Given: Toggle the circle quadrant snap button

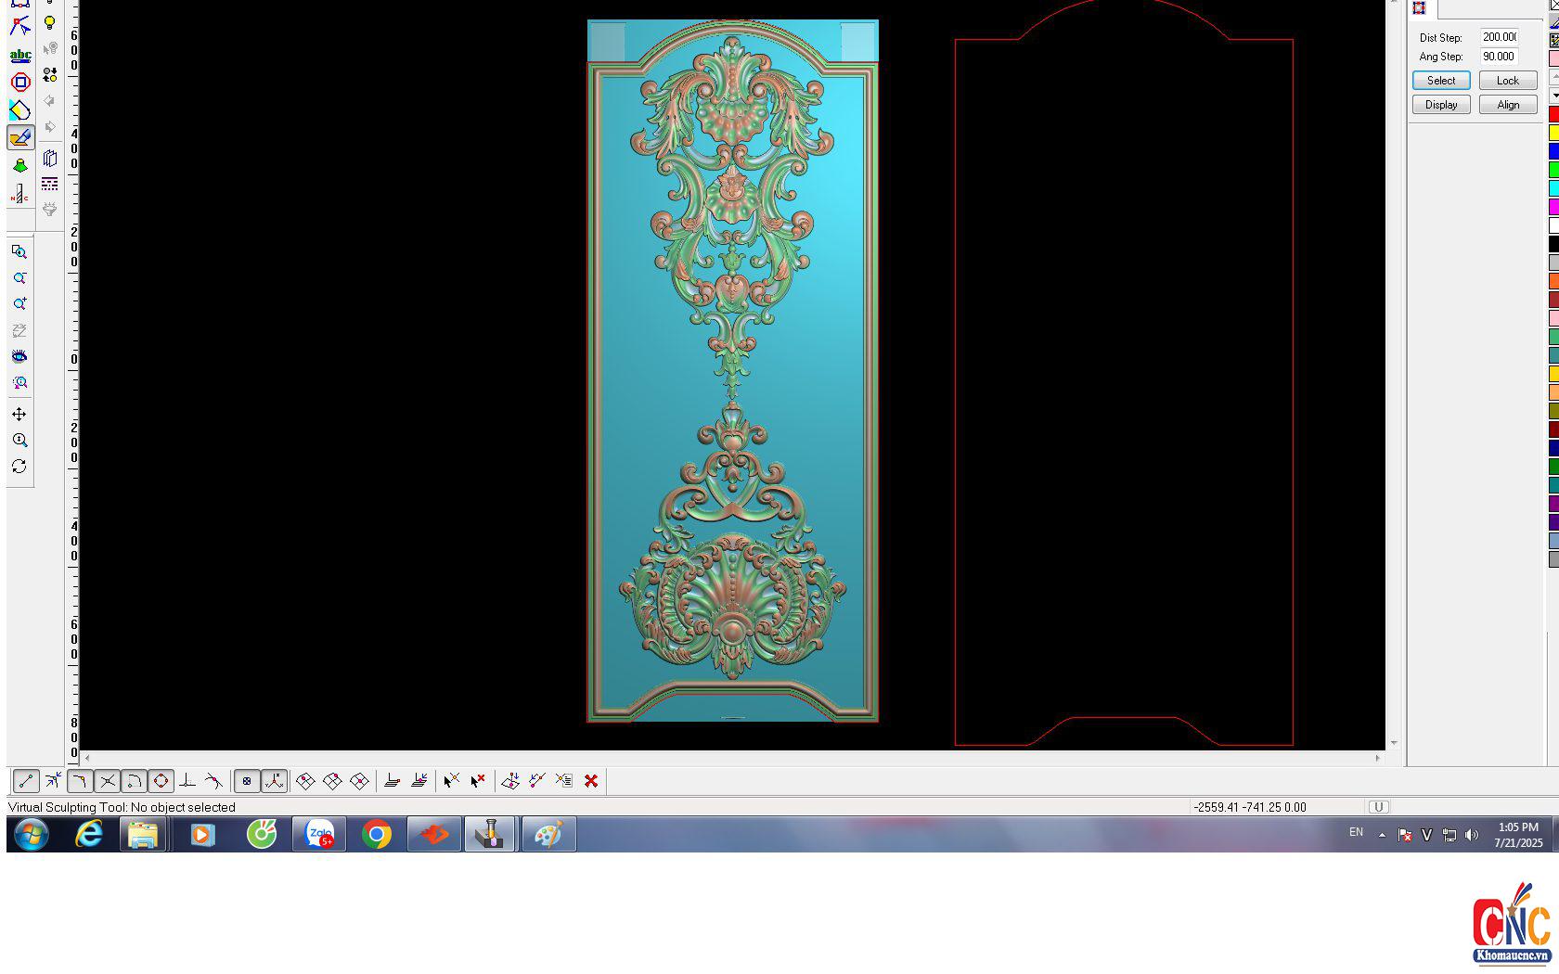Looking at the screenshot, I should pos(161,781).
